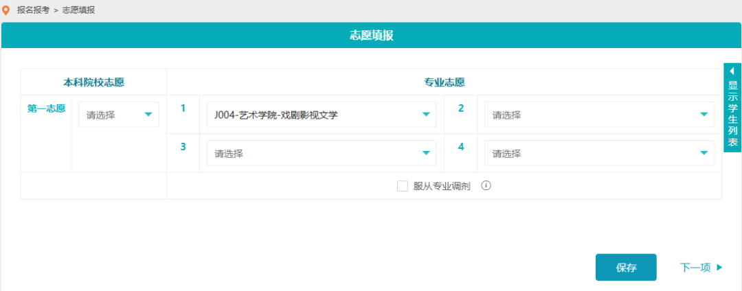The image size is (742, 291).
Task: Click the left arrow on the student list tab
Action: tap(732, 71)
